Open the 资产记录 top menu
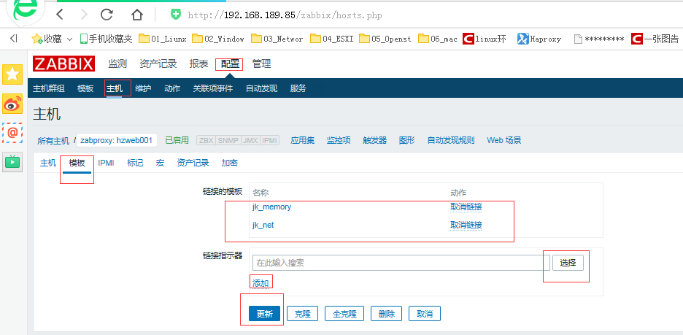 [x=158, y=64]
